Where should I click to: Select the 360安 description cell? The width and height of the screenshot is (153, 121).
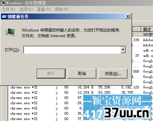point(148,35)
